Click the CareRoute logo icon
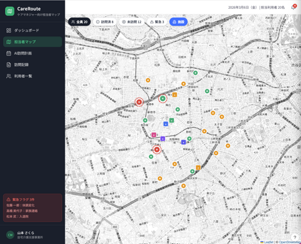This screenshot has height=244, width=301. point(9,11)
